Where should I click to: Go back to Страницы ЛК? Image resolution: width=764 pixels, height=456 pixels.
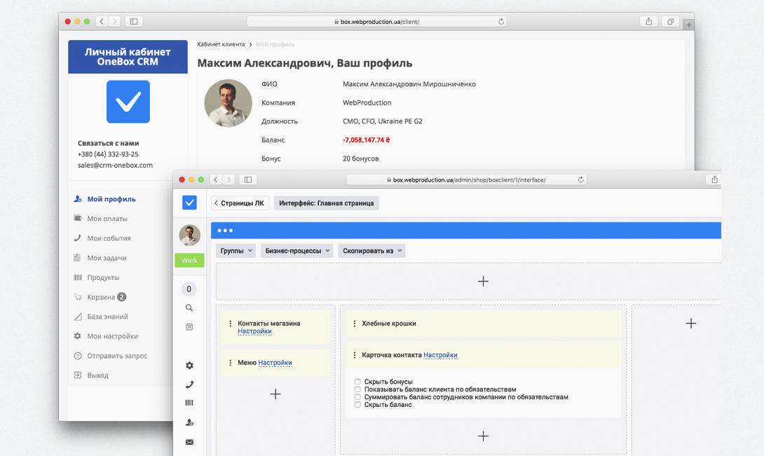click(x=240, y=203)
